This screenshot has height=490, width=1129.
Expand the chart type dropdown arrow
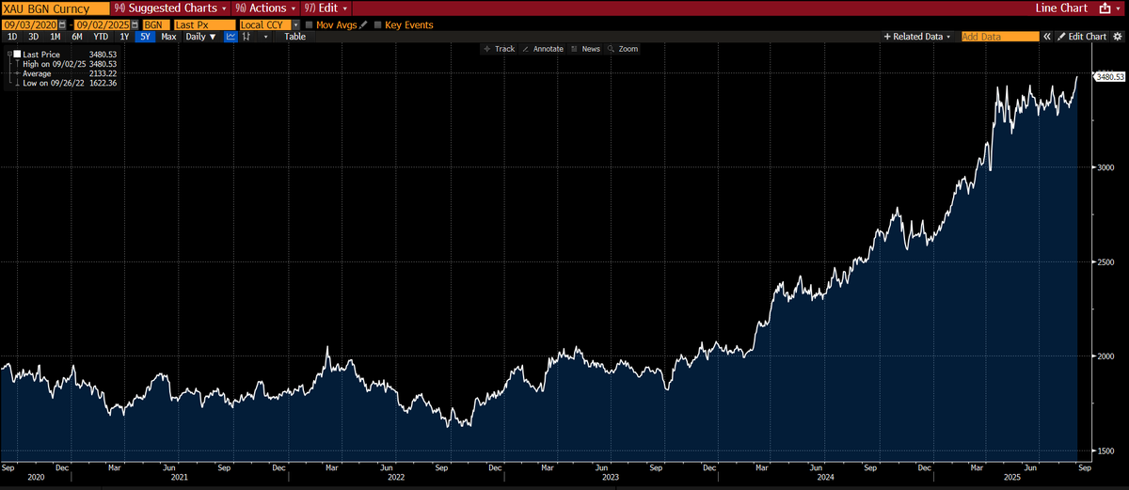[x=266, y=37]
